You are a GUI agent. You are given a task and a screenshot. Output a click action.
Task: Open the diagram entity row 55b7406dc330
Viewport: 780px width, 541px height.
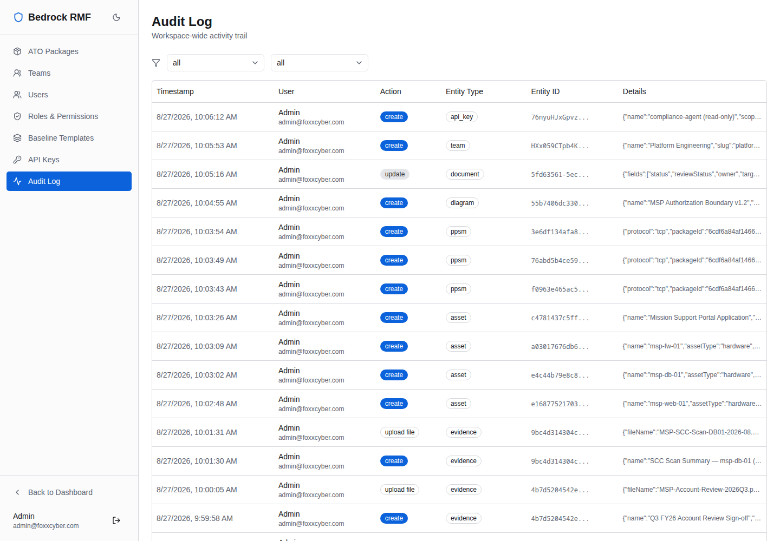[459, 203]
